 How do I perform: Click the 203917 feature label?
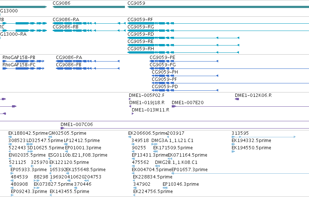(176, 133)
